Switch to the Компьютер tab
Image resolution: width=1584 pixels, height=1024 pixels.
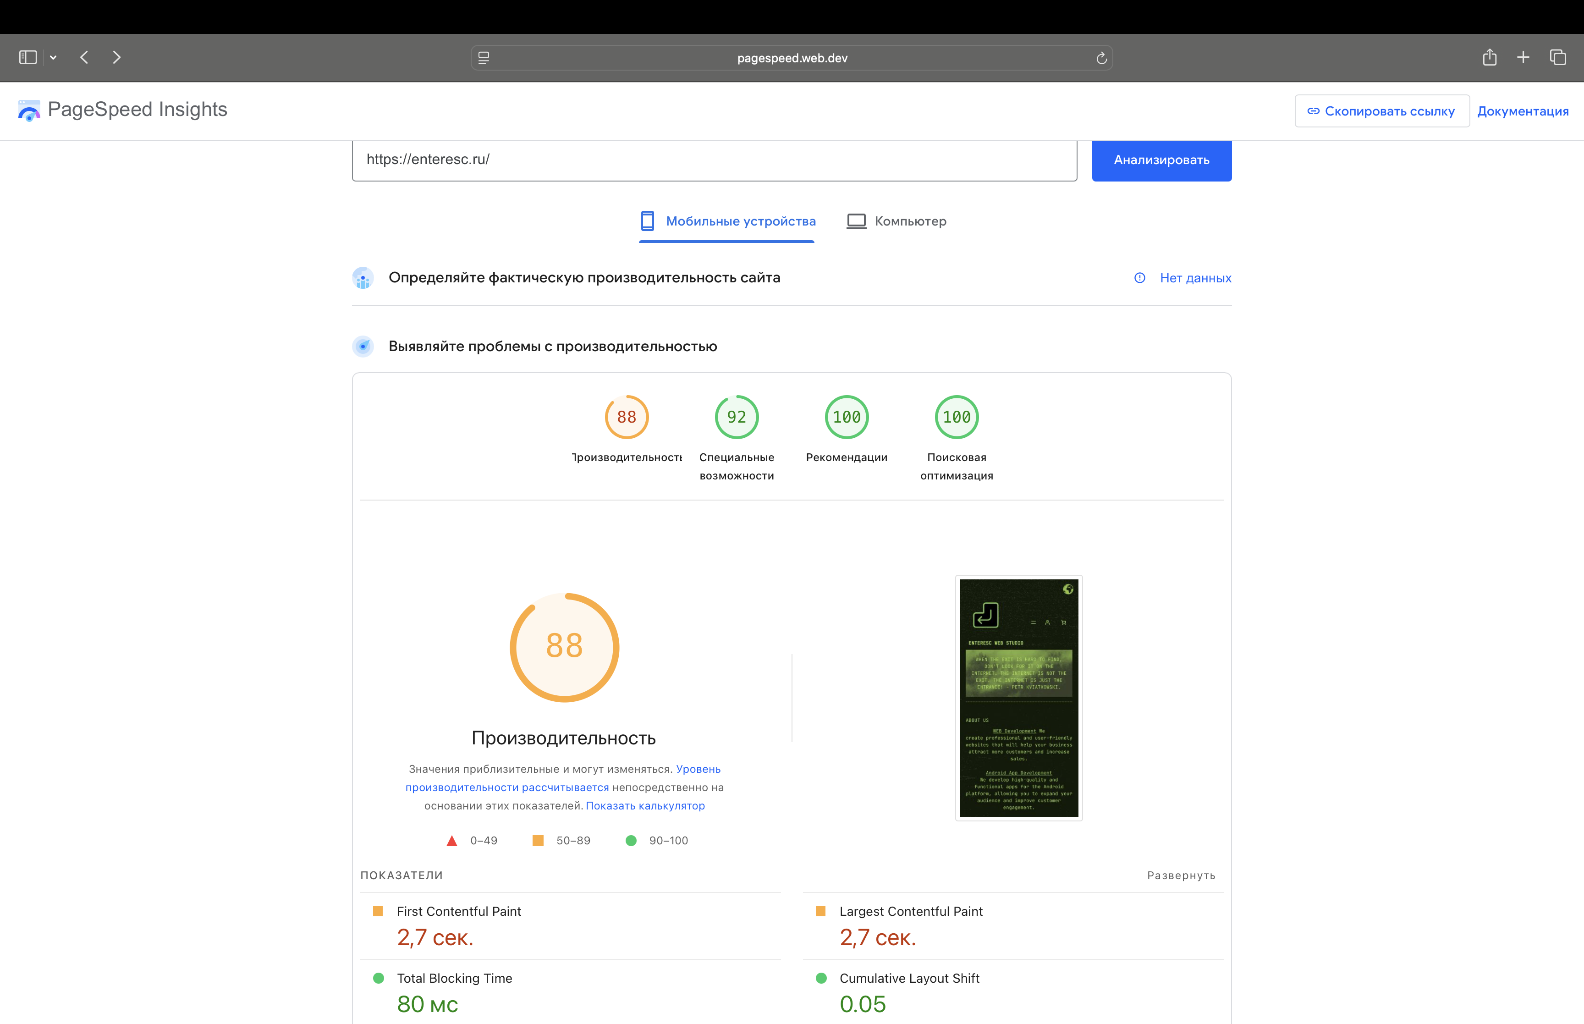click(x=896, y=221)
